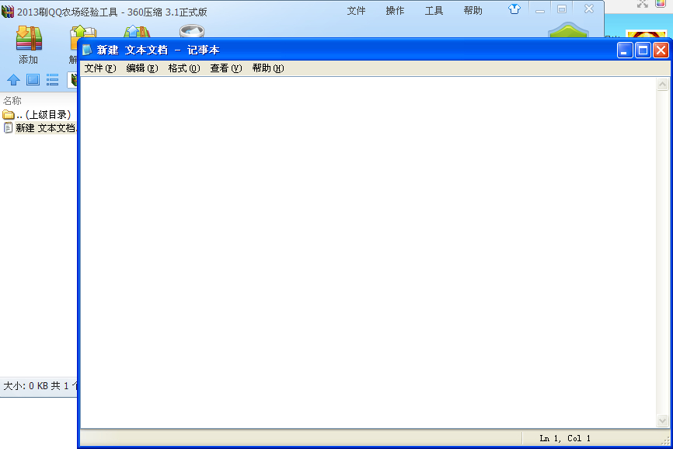Switch 360压缩 to list view
The height and width of the screenshot is (449, 673).
52,80
